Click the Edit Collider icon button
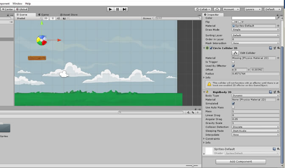This screenshot has height=168, width=285. [235, 53]
